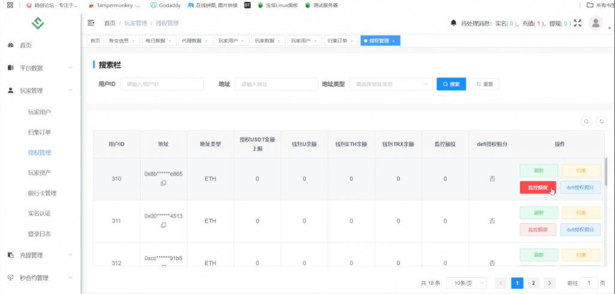The image size is (615, 294).
Task: Click defi授权假分 for user 311
Action: click(x=580, y=230)
